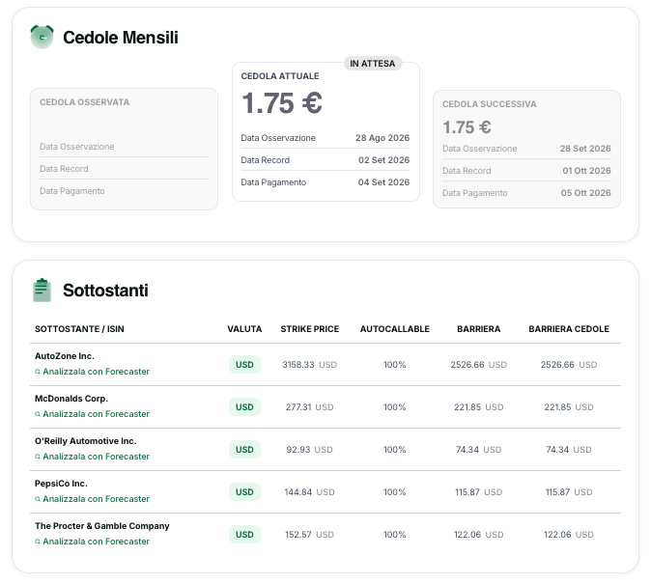Click the payment date 04 Set 2026
The width and height of the screenshot is (651, 584).
pos(383,182)
